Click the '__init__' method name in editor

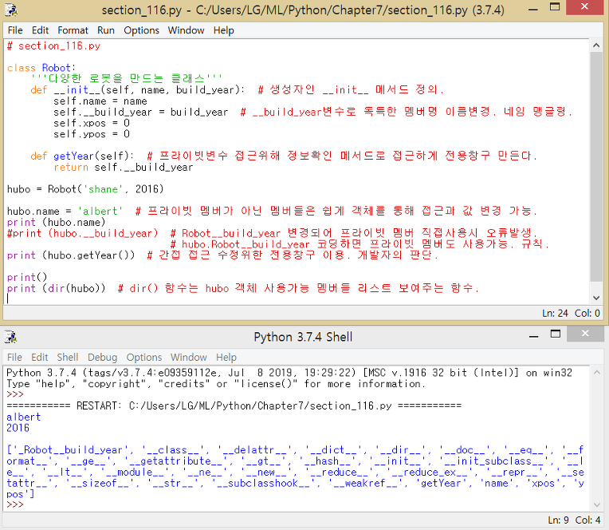77,90
